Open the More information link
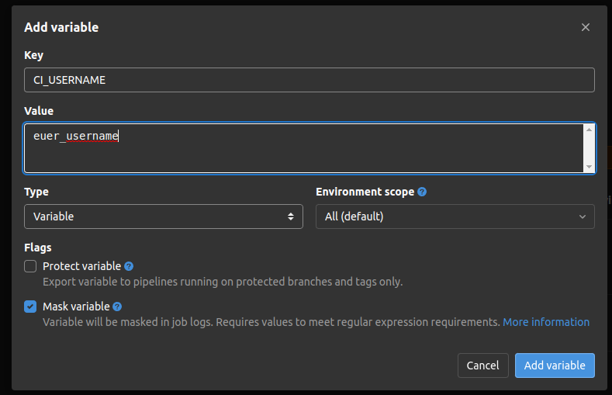This screenshot has width=612, height=395. (546, 322)
